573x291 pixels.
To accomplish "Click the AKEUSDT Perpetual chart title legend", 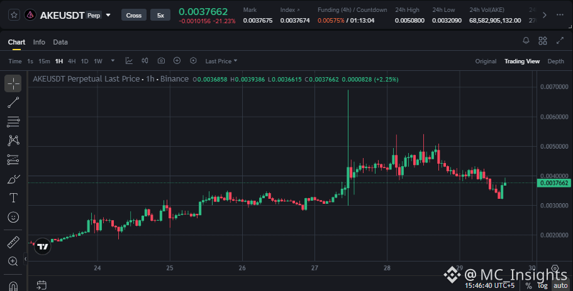I will (x=111, y=79).
